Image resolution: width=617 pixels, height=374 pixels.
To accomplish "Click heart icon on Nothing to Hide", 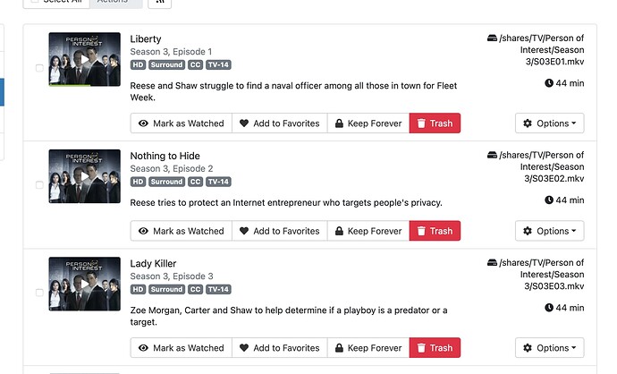I will click(x=244, y=231).
